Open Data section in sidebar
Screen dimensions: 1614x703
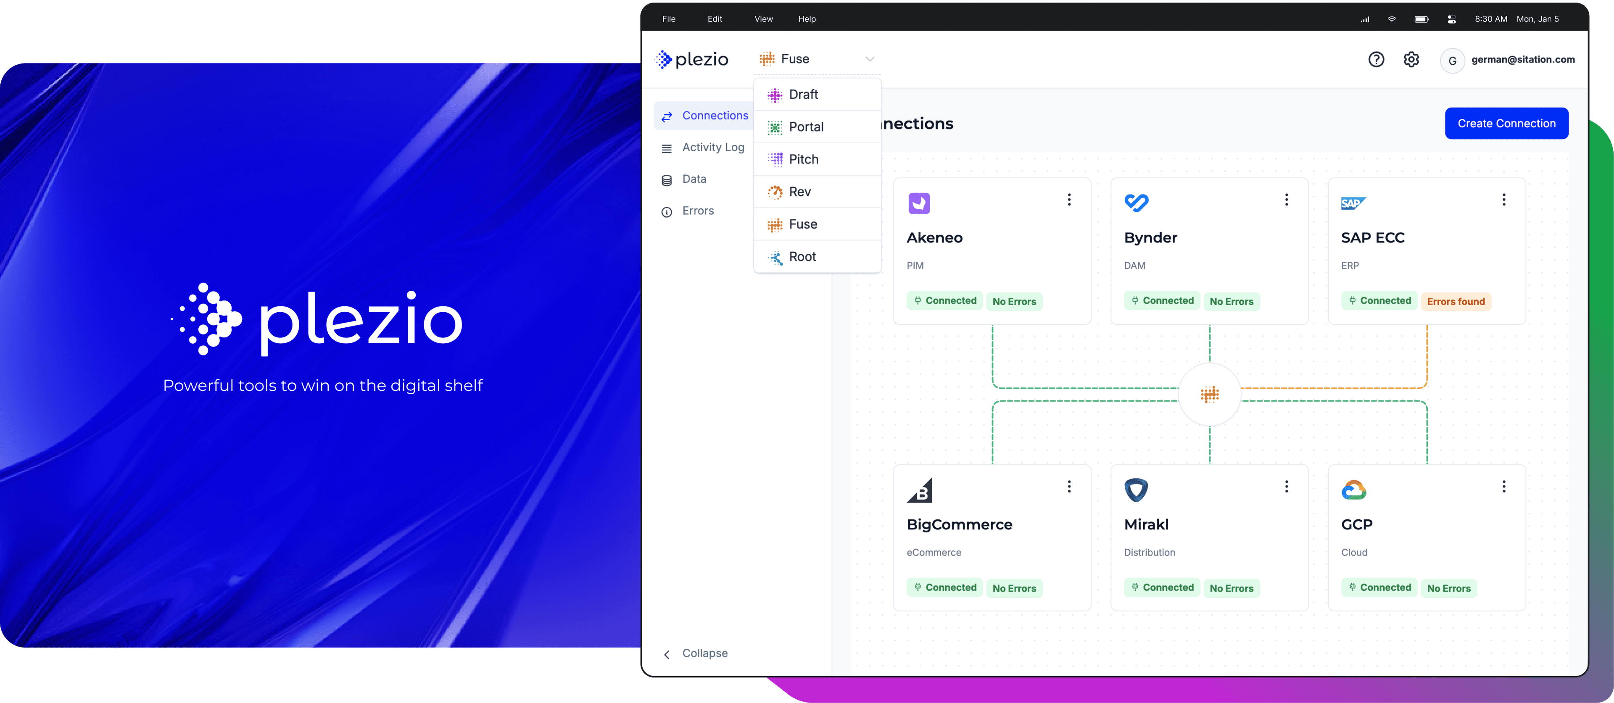[x=684, y=179]
